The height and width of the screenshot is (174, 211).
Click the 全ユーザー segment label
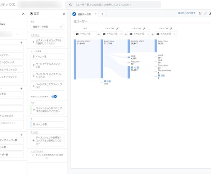pyautogui.click(x=81, y=21)
